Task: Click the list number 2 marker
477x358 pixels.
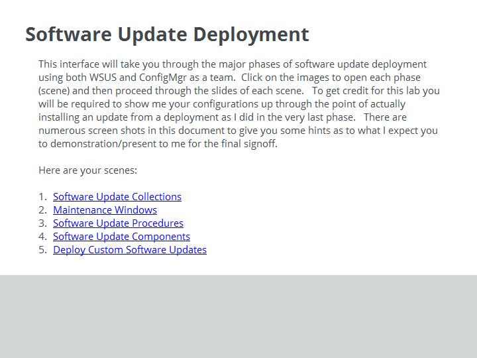Action: point(42,210)
